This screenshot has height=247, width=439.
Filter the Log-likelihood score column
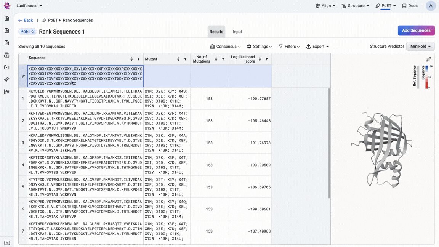click(266, 59)
